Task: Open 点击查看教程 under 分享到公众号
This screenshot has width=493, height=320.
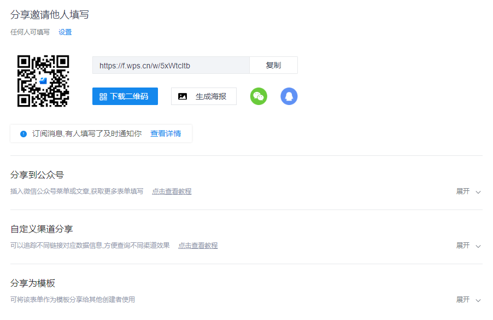Action: click(172, 191)
